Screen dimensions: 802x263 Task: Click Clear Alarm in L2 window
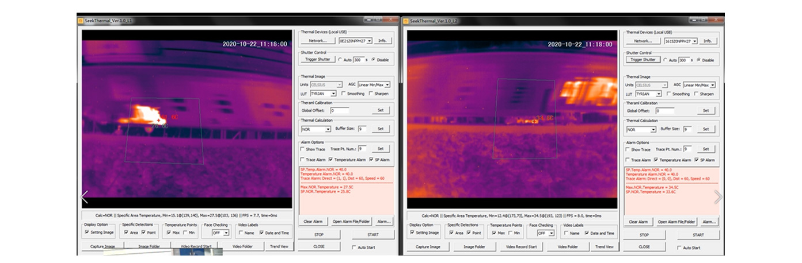point(637,222)
